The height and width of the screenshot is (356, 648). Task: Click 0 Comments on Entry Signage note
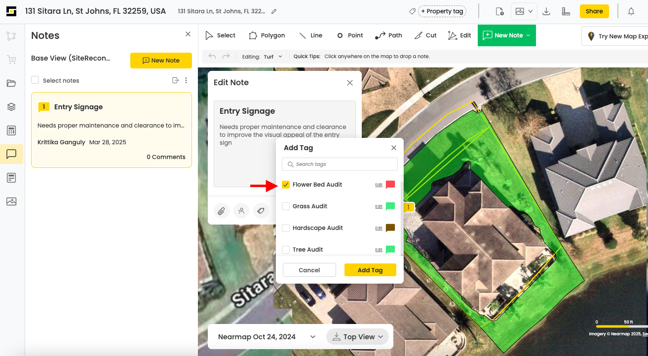(x=166, y=157)
